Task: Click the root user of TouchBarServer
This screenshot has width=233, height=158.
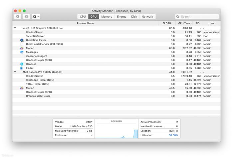Action: [205, 36]
